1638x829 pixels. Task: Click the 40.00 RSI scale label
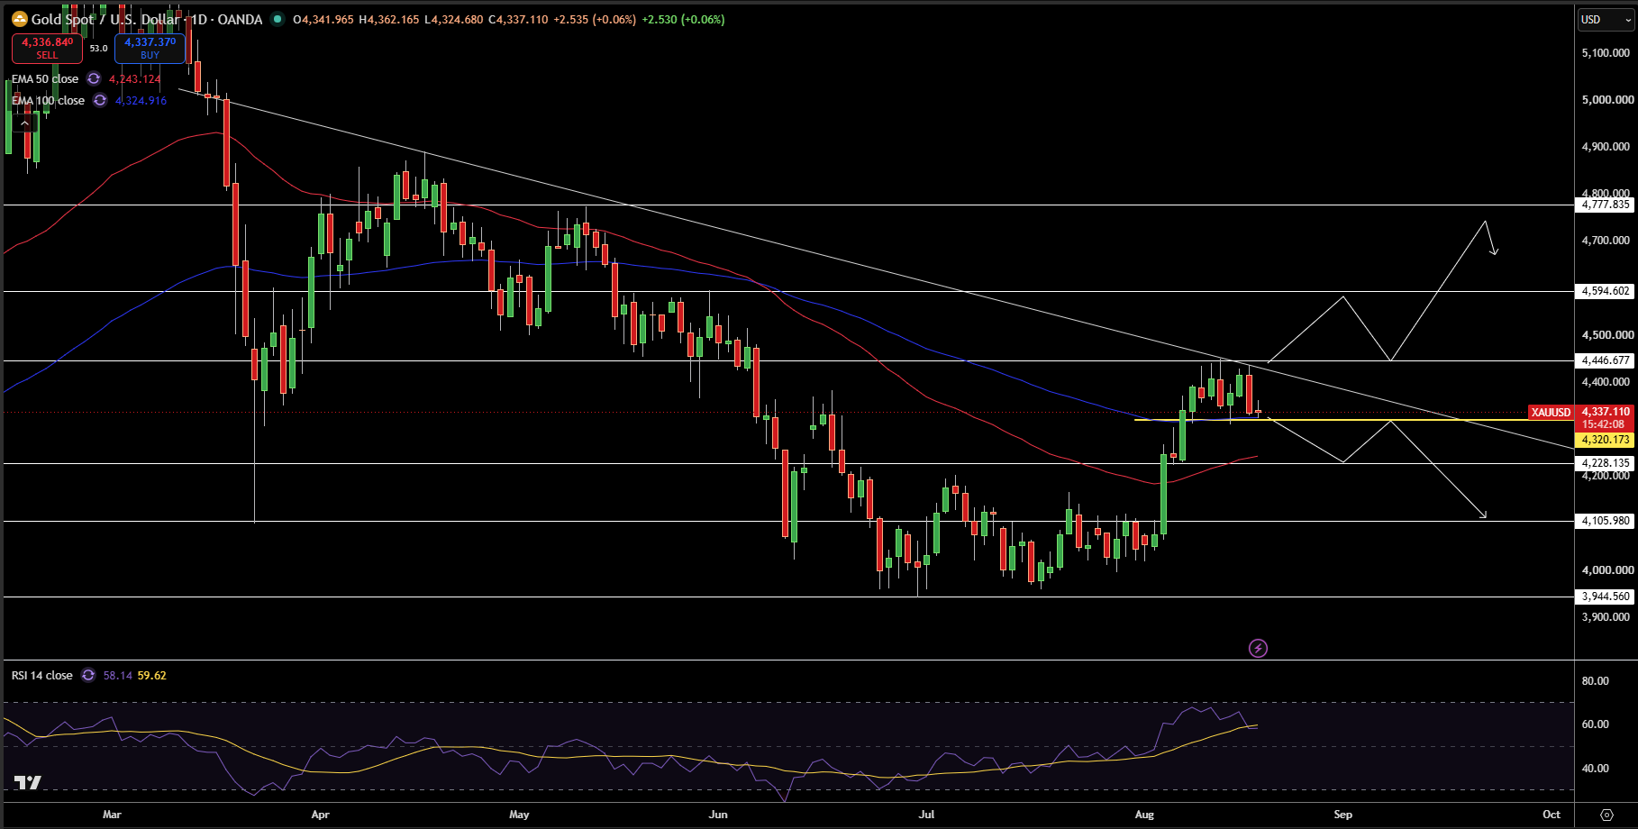point(1596,769)
